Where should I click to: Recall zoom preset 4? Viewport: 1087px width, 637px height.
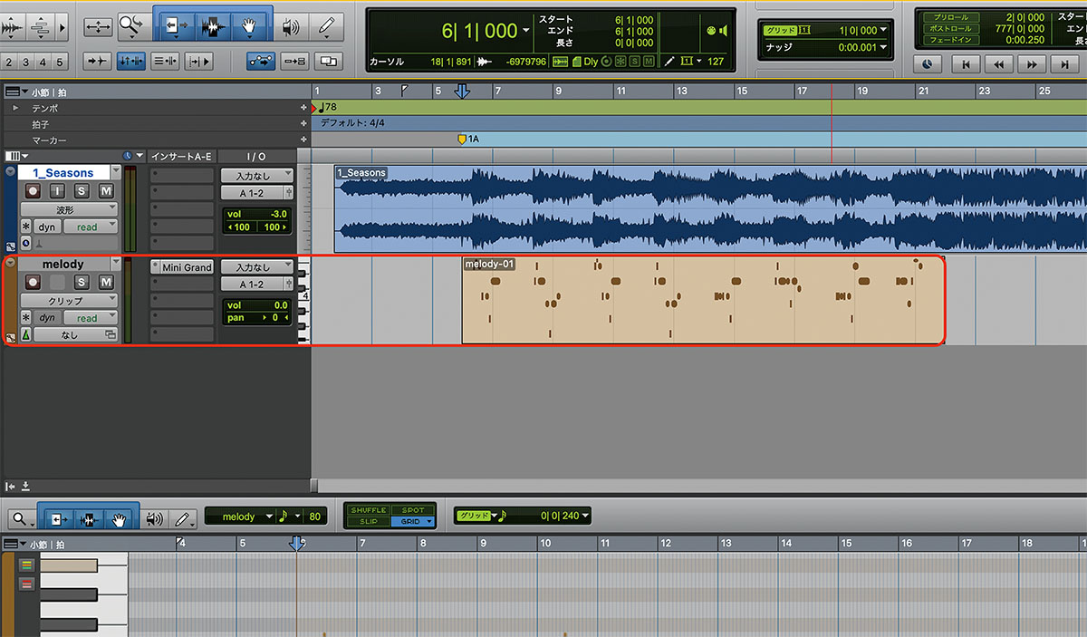point(43,62)
